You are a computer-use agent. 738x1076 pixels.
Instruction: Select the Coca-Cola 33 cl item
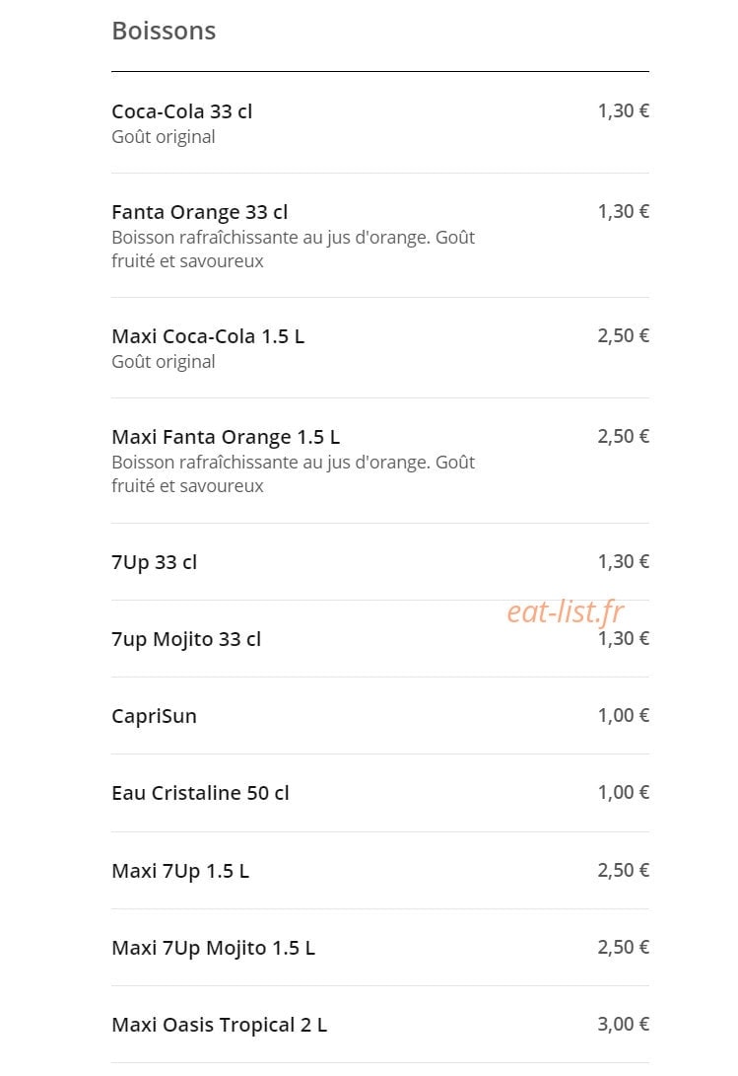tap(380, 123)
